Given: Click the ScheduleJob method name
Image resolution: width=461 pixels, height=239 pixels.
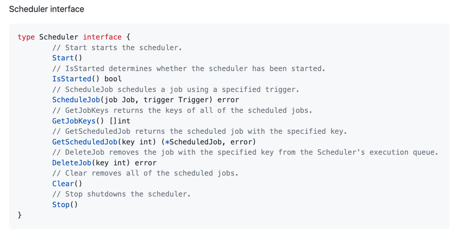Looking at the screenshot, I should [x=76, y=100].
